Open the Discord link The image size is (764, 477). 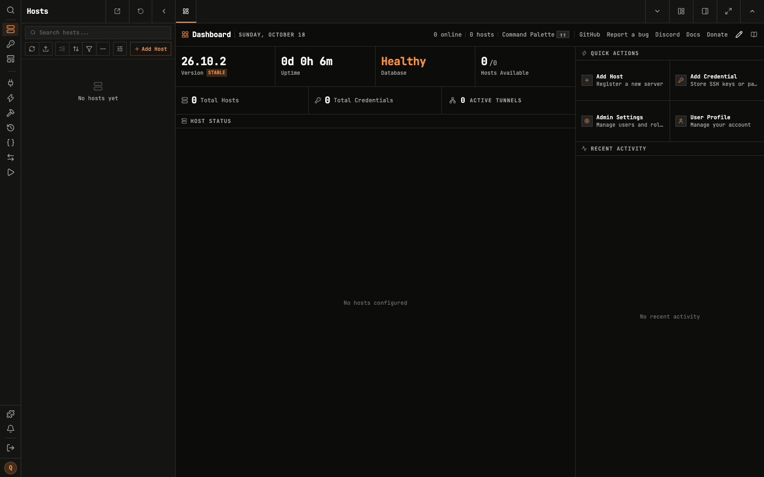pyautogui.click(x=667, y=34)
